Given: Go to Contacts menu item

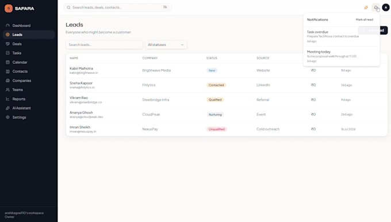Looking at the screenshot, I should (29, 71).
